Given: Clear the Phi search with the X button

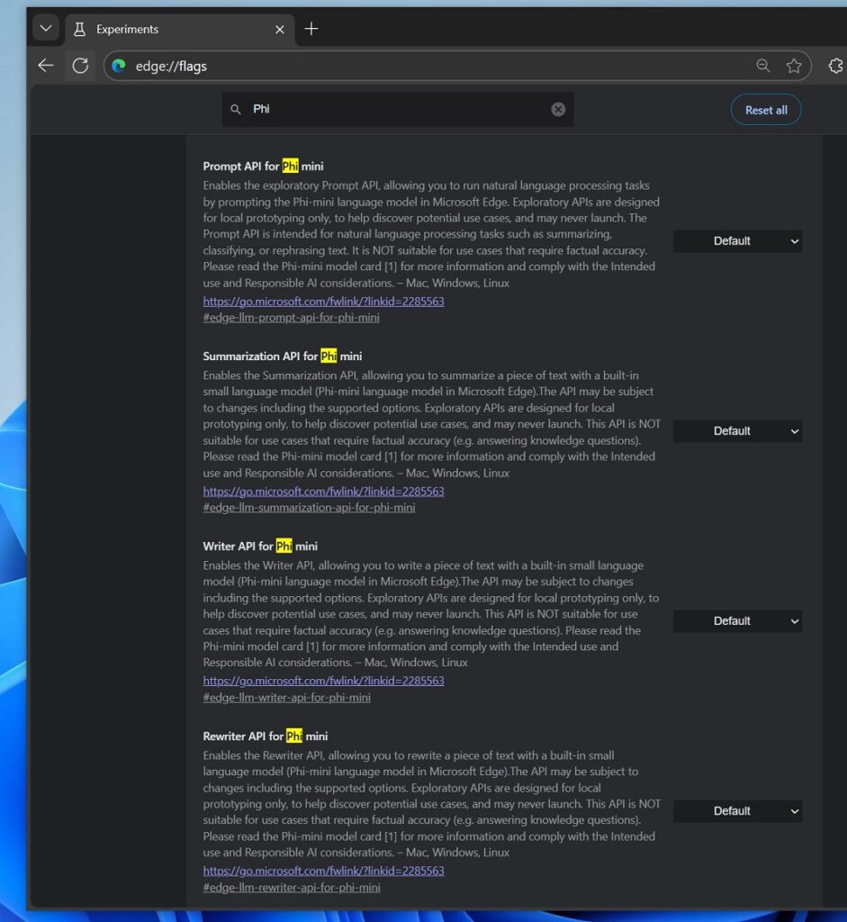Looking at the screenshot, I should click(558, 108).
